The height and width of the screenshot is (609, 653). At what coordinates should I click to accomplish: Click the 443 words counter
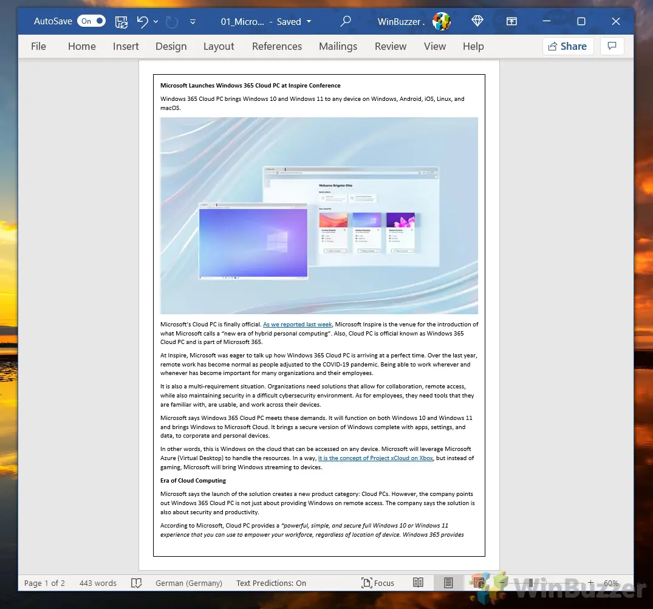[x=97, y=583]
